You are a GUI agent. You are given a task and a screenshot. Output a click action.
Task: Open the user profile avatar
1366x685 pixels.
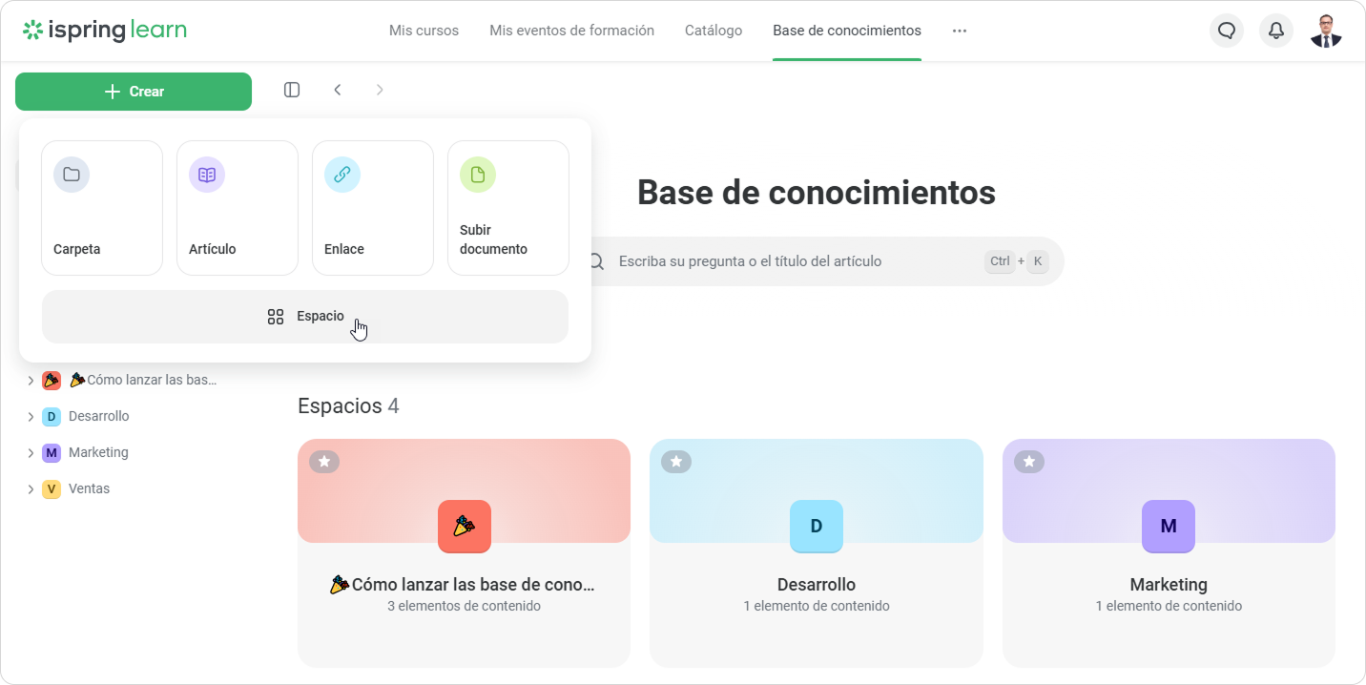point(1326,31)
